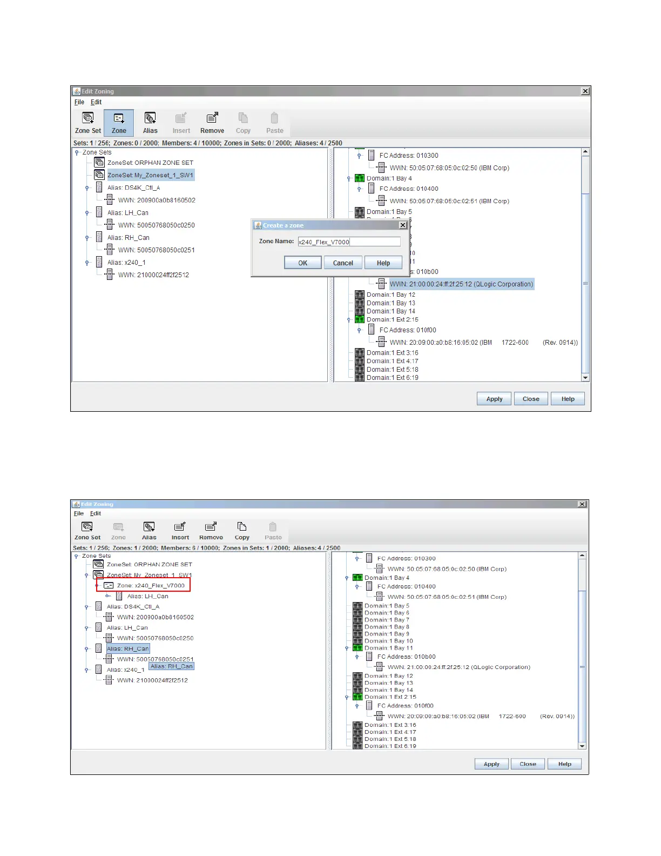
Task: Select WWN 50:05:07:68:05:0c:02:51 in lower window
Action: (x=447, y=597)
